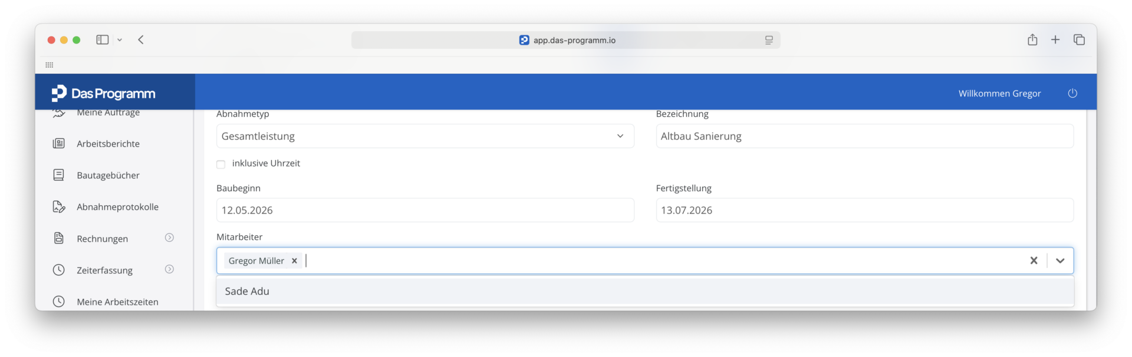Toggle the Safari sidebar button
Image resolution: width=1132 pixels, height=357 pixels.
103,39
